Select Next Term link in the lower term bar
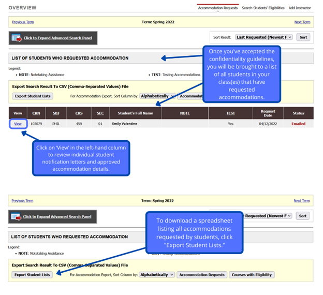Image resolution: width=323 pixels, height=295 pixels. (x=302, y=201)
